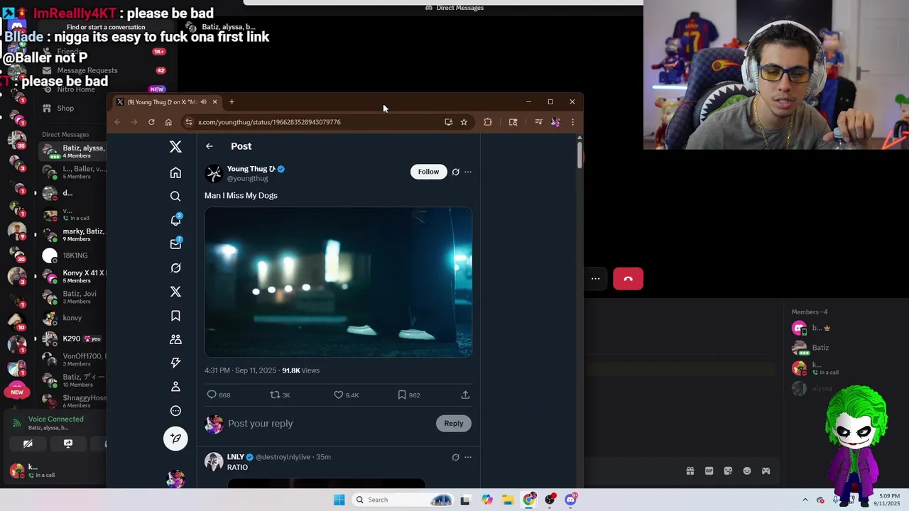Click the Reply button

(453, 423)
